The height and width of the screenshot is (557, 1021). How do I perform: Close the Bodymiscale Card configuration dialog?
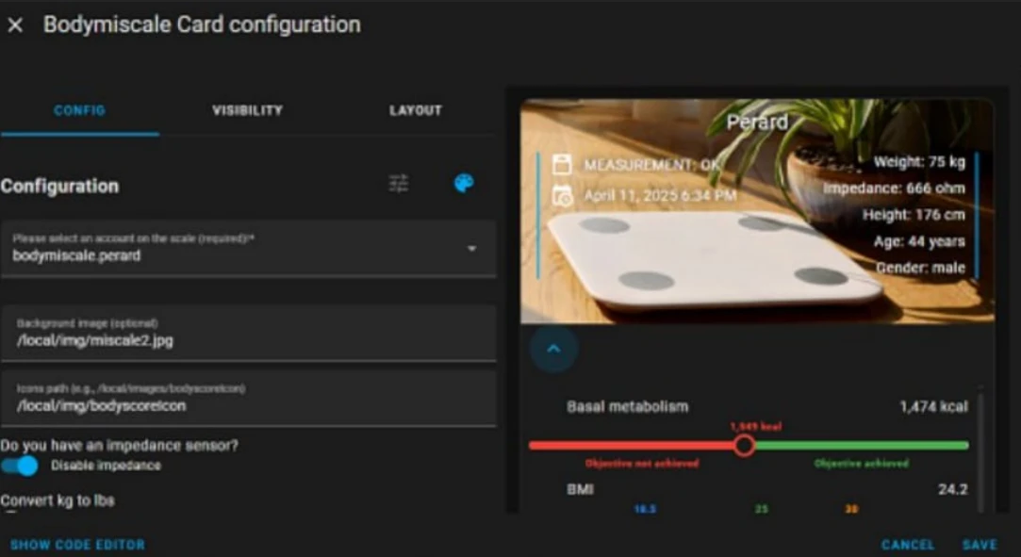coord(15,25)
